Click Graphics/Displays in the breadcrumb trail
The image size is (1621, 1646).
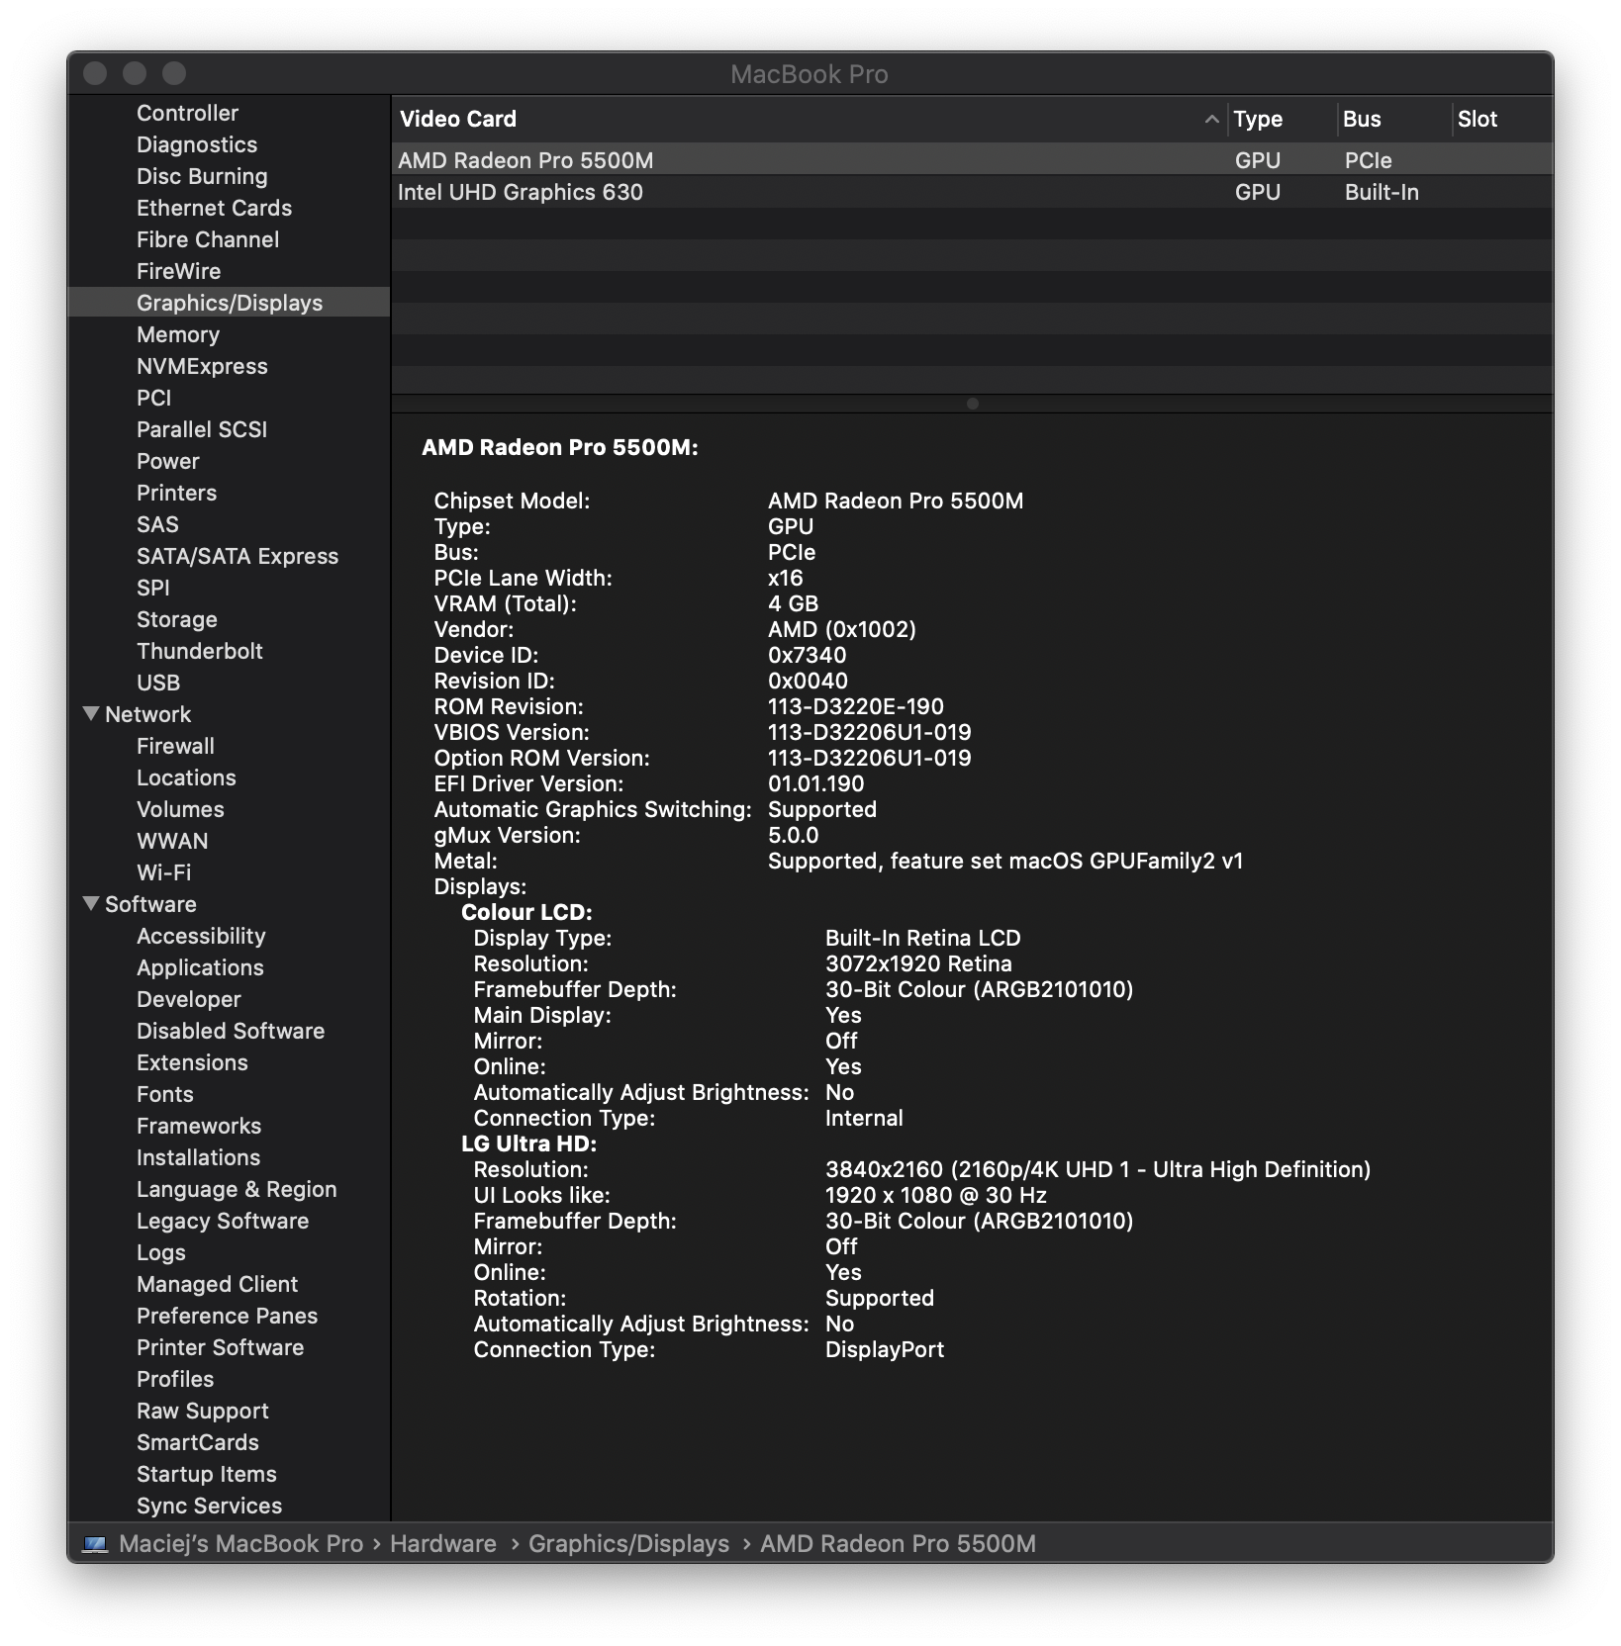click(x=628, y=1543)
